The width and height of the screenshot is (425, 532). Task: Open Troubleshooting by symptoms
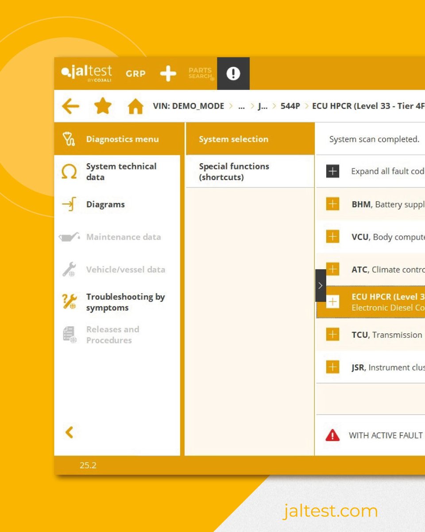pyautogui.click(x=117, y=302)
